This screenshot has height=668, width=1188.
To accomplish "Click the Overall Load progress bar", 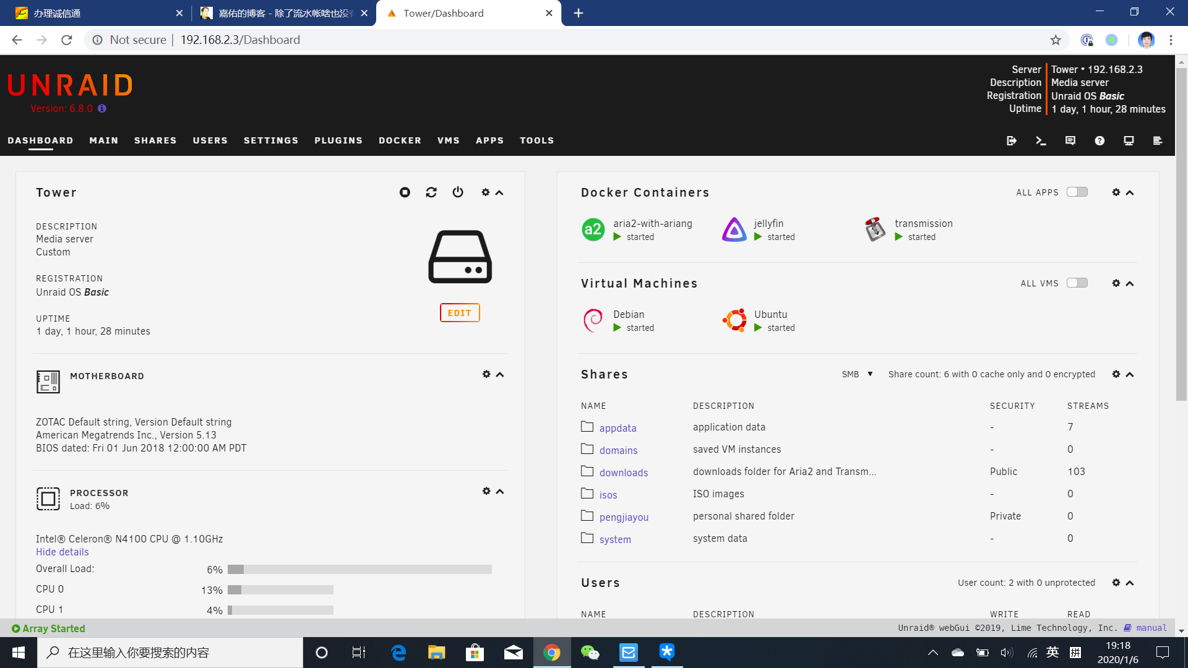I will (359, 569).
